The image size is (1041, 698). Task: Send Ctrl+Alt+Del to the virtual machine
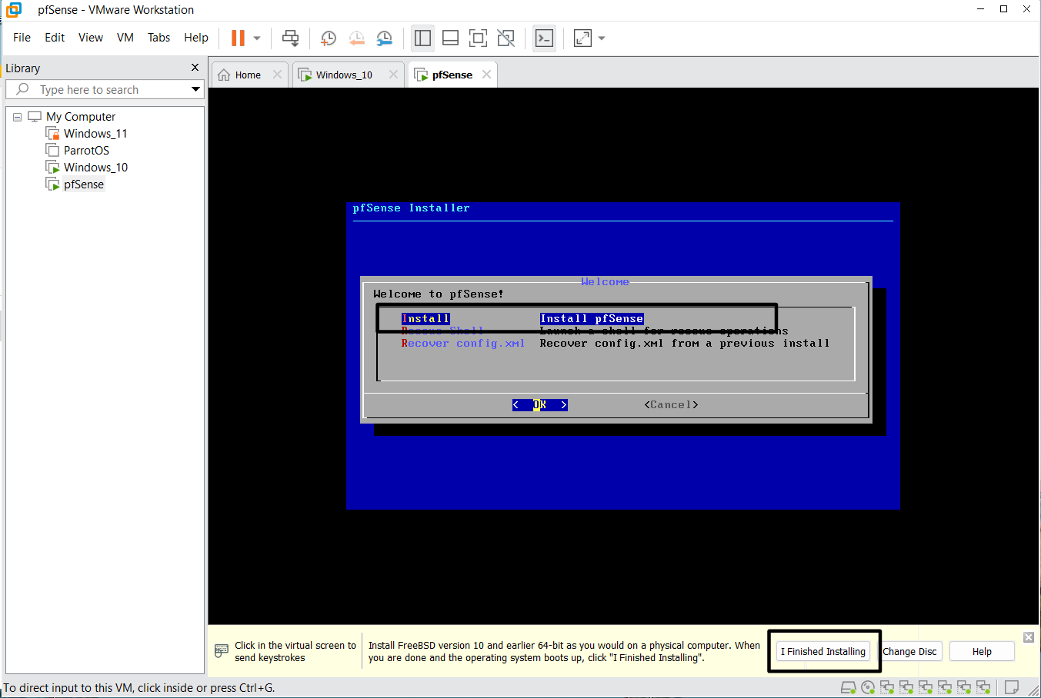[x=290, y=38]
